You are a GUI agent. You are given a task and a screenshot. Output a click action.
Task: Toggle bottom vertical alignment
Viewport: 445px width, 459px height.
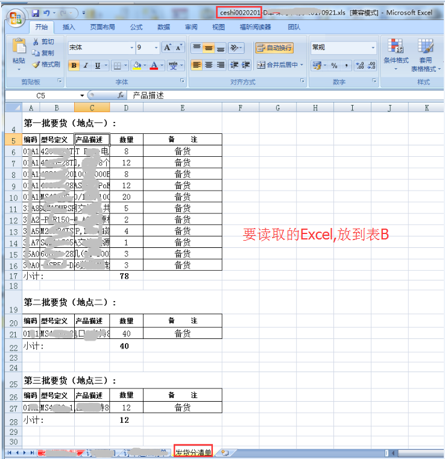pyautogui.click(x=221, y=48)
